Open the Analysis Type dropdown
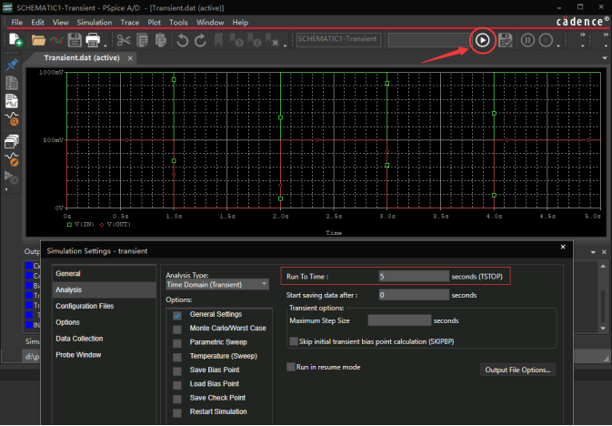 (217, 285)
